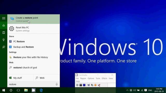Open the volume control in tray
The width and height of the screenshot is (166, 93).
coord(135,90)
